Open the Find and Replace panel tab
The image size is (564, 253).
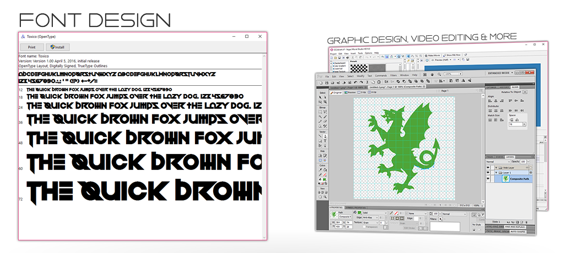515,227
